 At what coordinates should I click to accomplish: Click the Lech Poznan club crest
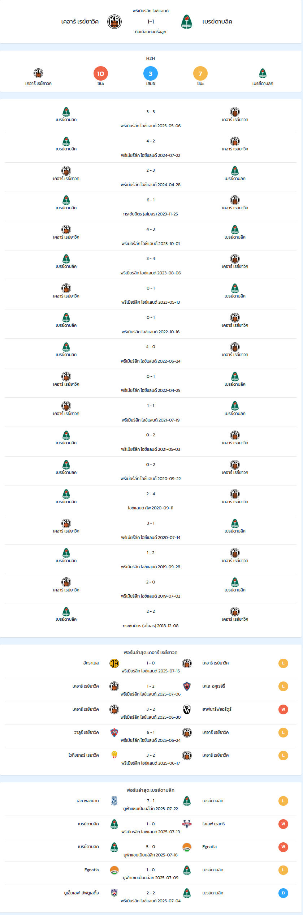114,801
